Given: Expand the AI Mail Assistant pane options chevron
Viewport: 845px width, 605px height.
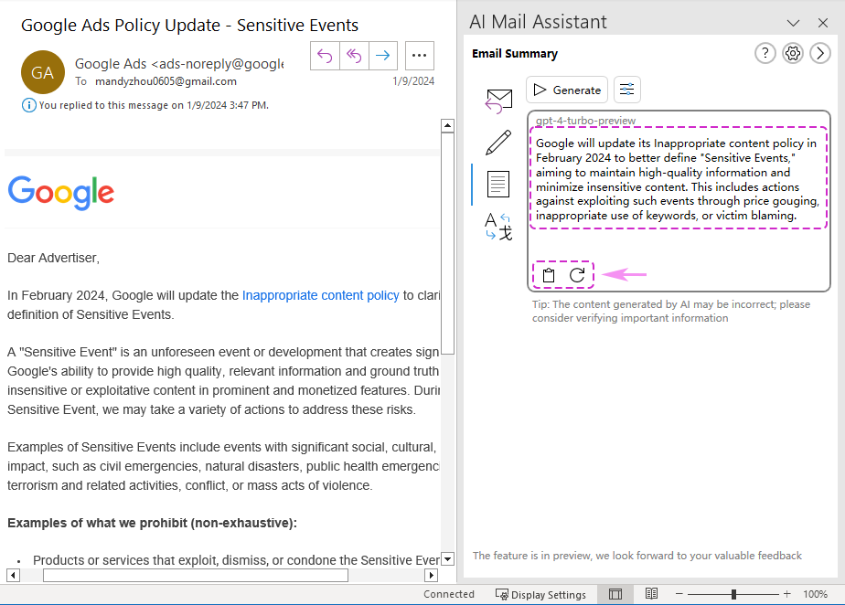Looking at the screenshot, I should (794, 23).
